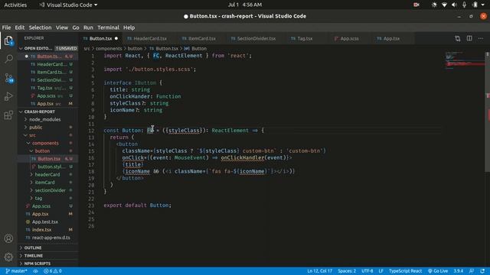Expand the itemCard folder

(47, 183)
